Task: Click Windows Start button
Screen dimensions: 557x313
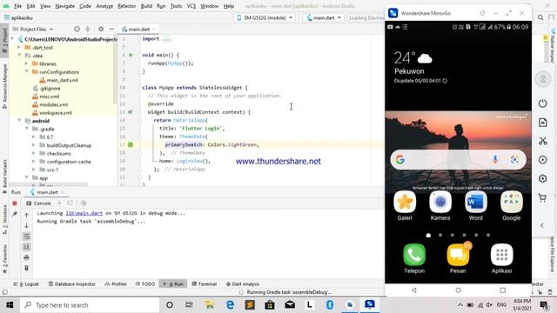Action: point(10,305)
